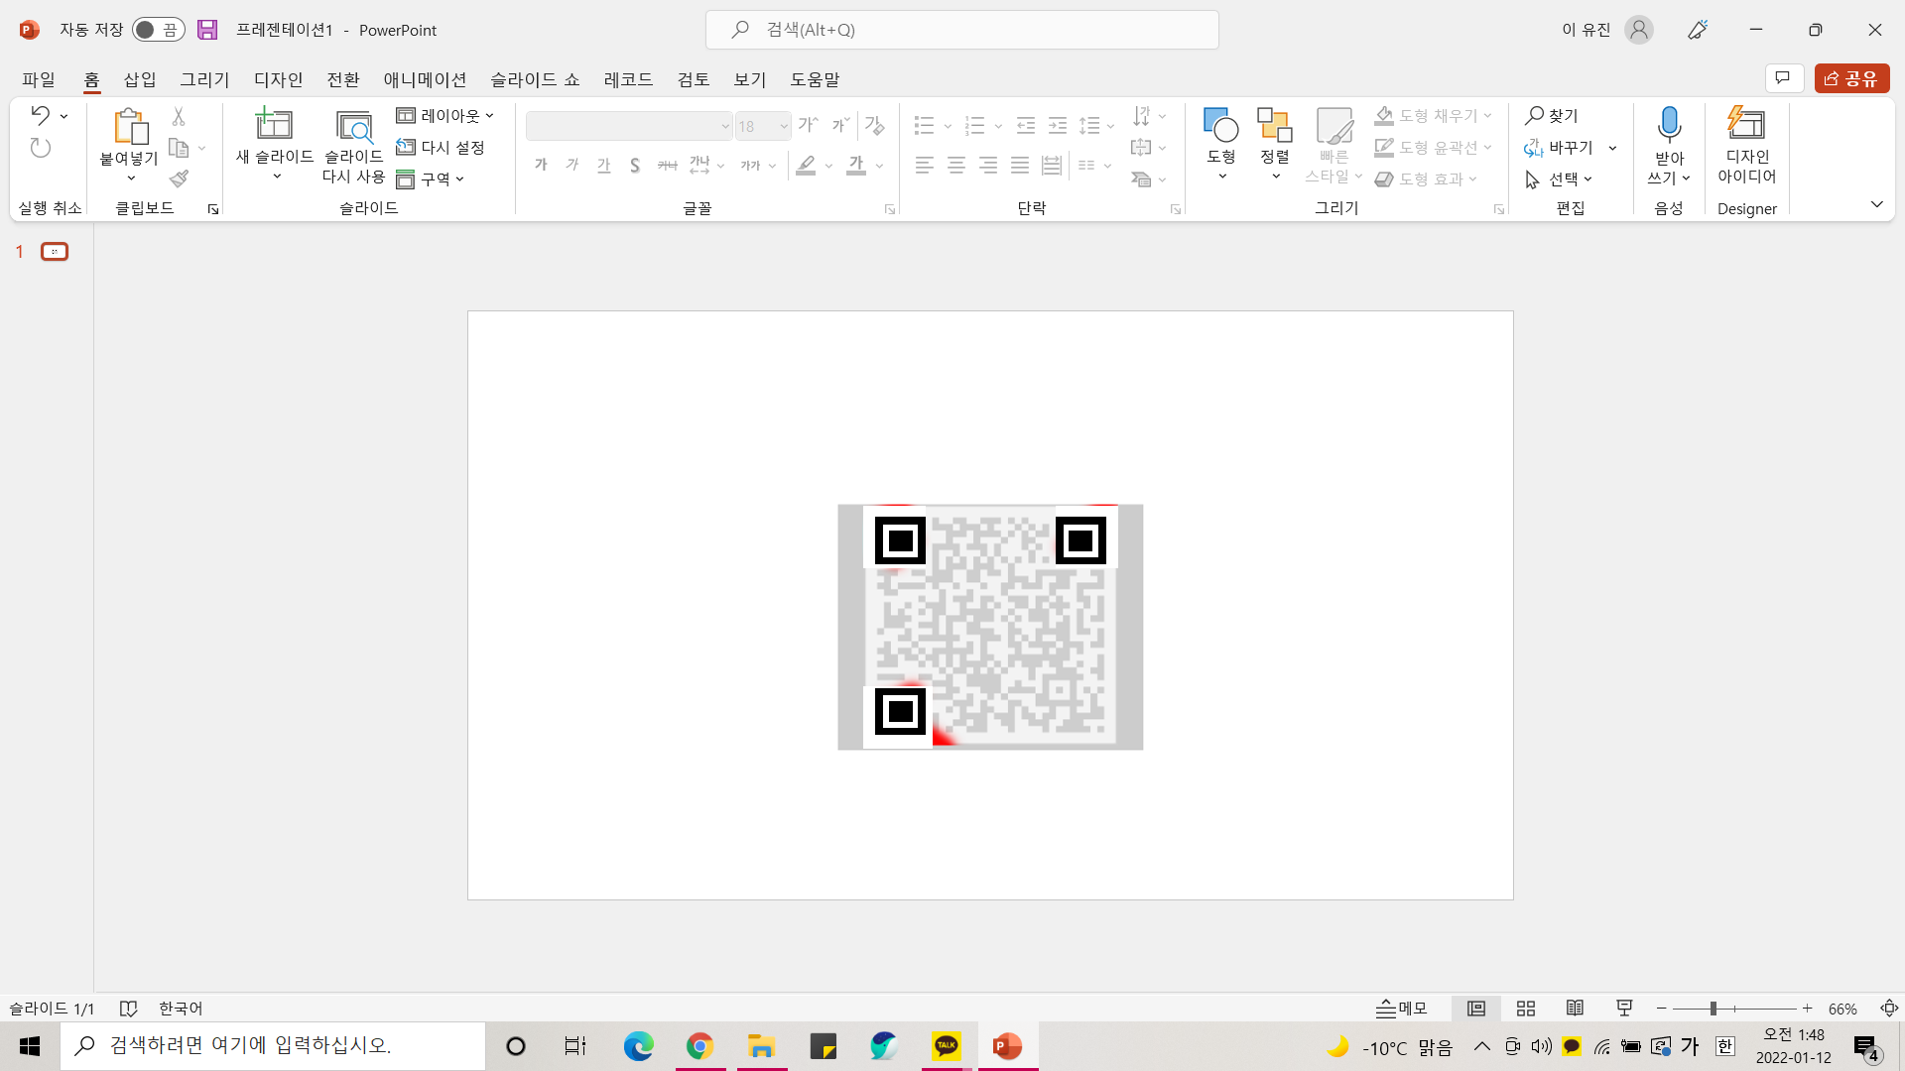Switch to slide sorter view icon
This screenshot has height=1071, width=1905.
tap(1526, 1009)
